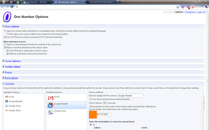Screen dimensions: 209x130
Task: Open the Legal info link
Action: (201, 12)
